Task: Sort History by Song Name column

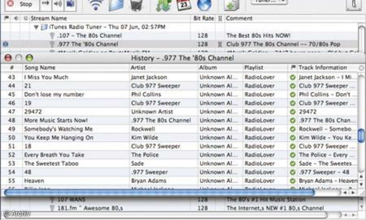Action: [x=76, y=68]
